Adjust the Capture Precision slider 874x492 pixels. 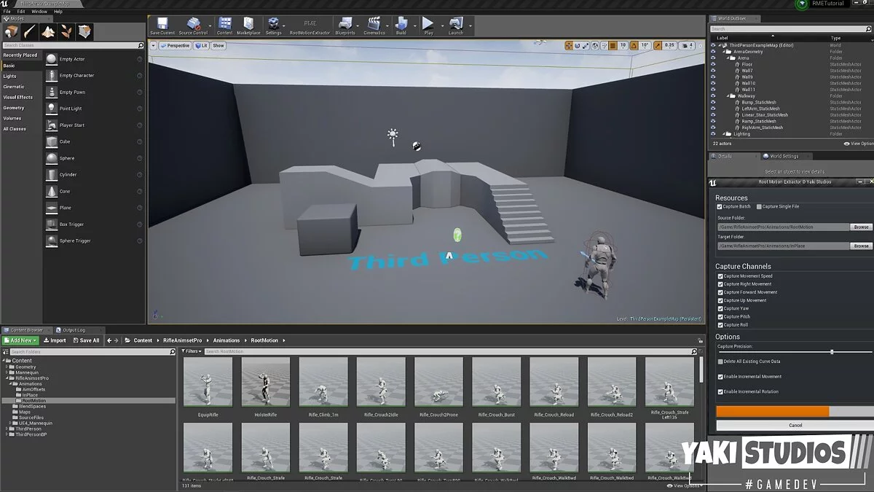coord(832,352)
